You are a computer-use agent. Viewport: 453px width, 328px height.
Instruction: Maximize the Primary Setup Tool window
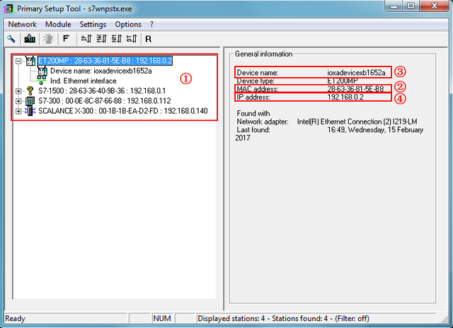[411, 6]
